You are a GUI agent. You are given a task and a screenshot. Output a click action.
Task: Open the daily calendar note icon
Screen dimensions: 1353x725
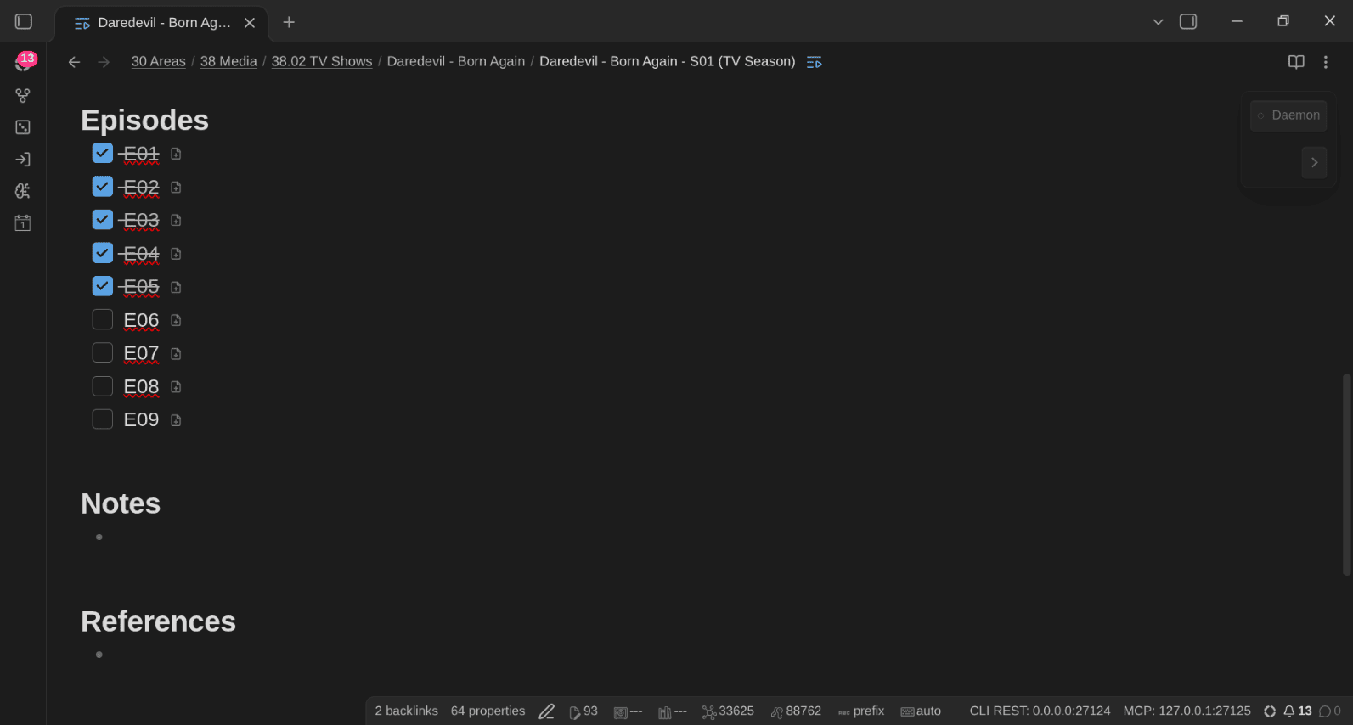[x=23, y=223]
